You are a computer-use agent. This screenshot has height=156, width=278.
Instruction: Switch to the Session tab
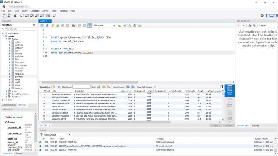tap(19, 153)
